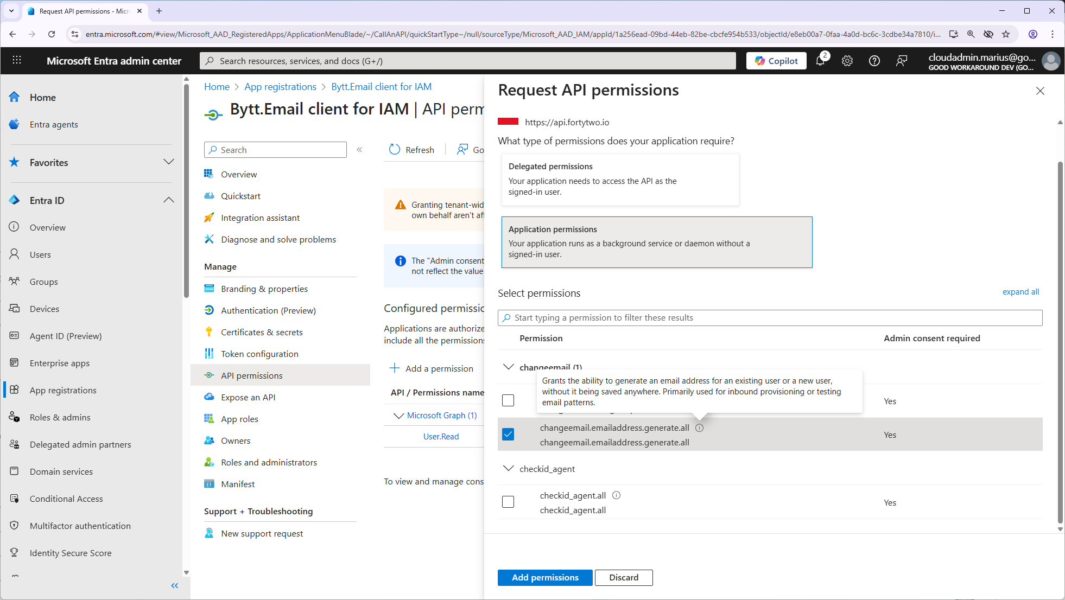Click the Refresh toolbar icon
Image resolution: width=1065 pixels, height=600 pixels.
[x=395, y=150]
